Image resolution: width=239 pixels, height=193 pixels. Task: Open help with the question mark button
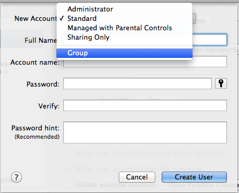(16, 177)
